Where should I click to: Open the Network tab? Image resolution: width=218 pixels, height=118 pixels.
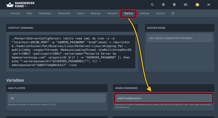click(x=112, y=13)
